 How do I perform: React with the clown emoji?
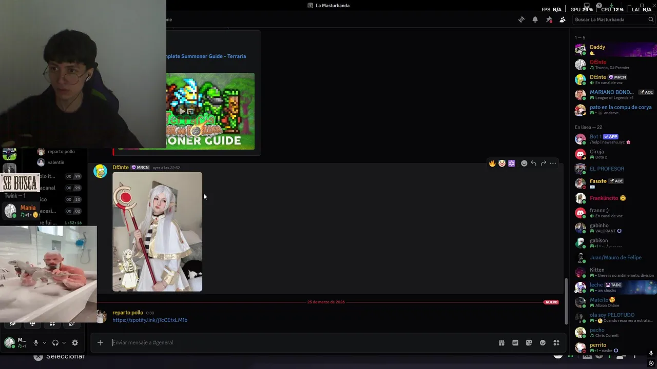click(502, 163)
